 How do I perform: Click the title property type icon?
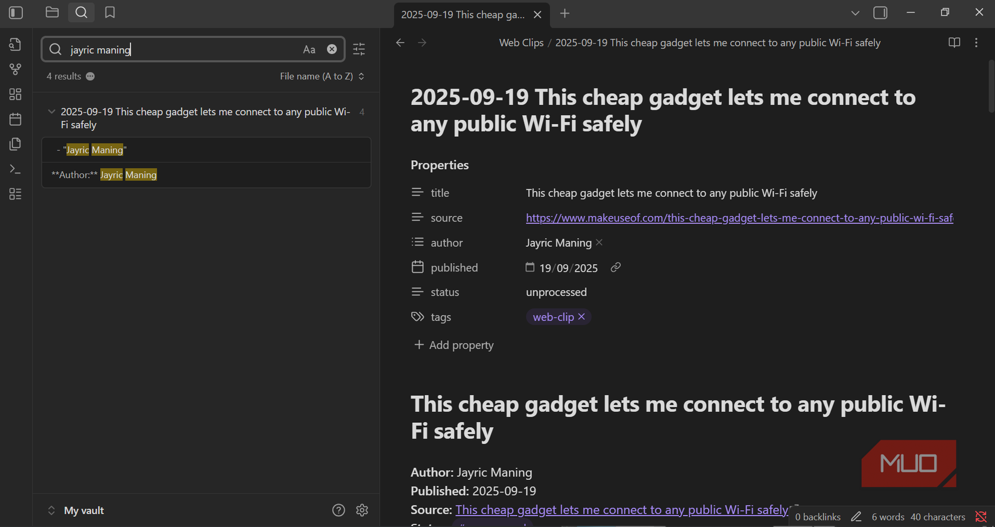click(x=417, y=193)
